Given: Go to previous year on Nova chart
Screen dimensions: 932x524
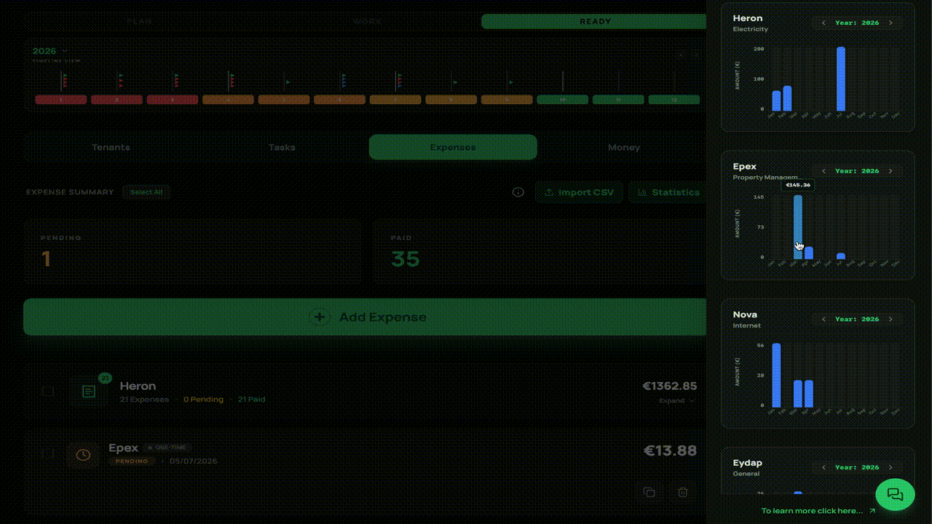Looking at the screenshot, I should point(824,319).
